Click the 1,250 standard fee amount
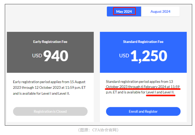 tap(149, 56)
